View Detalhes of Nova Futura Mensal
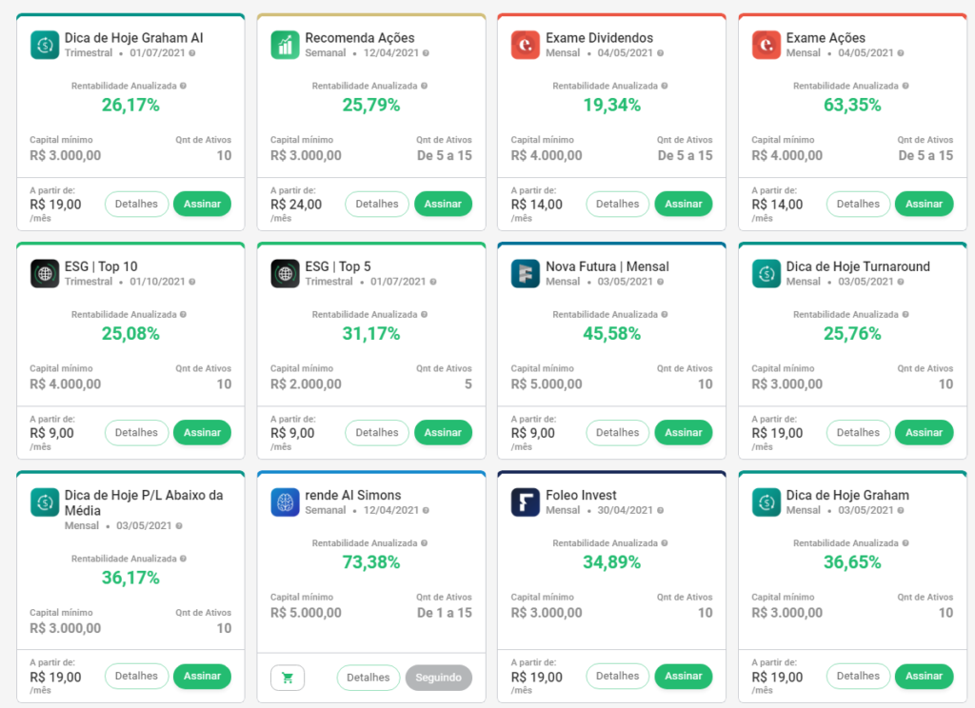The image size is (975, 708). coord(617,432)
